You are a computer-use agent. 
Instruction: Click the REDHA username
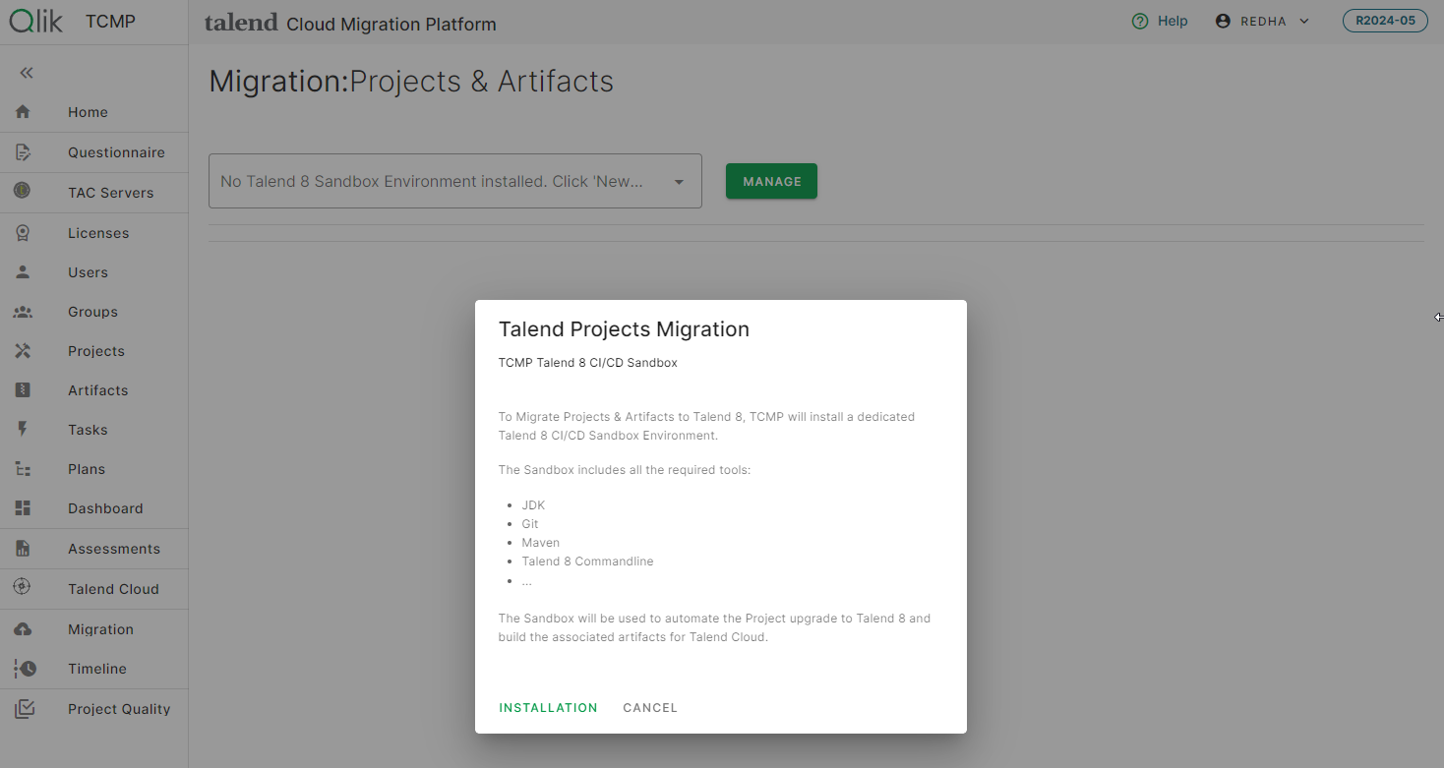coord(1263,22)
